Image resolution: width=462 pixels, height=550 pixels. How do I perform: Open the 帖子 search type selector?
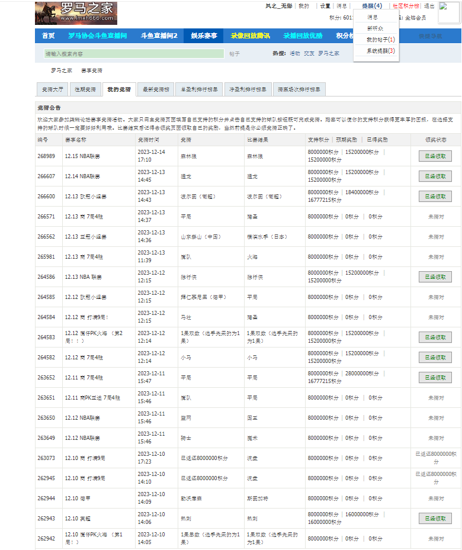[235, 54]
